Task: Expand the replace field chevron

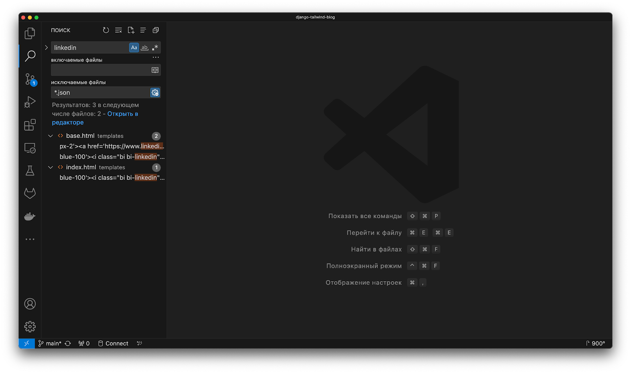Action: tap(47, 48)
